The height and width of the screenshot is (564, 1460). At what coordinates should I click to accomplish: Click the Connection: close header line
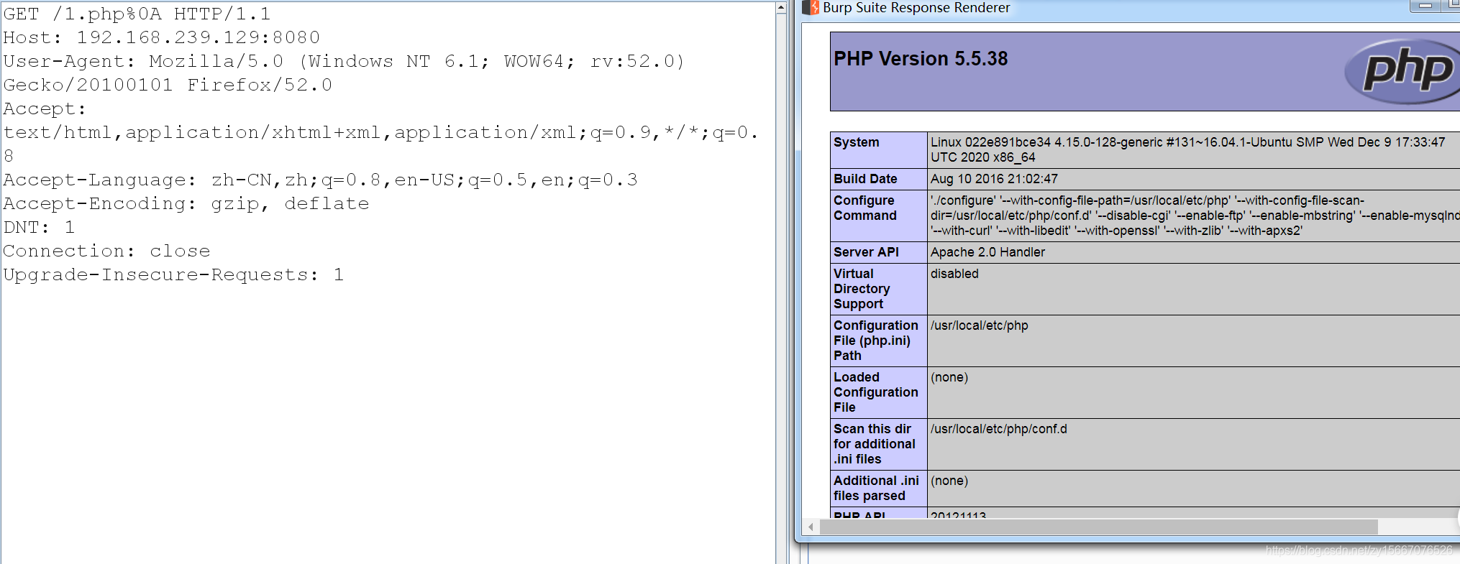pyautogui.click(x=106, y=251)
